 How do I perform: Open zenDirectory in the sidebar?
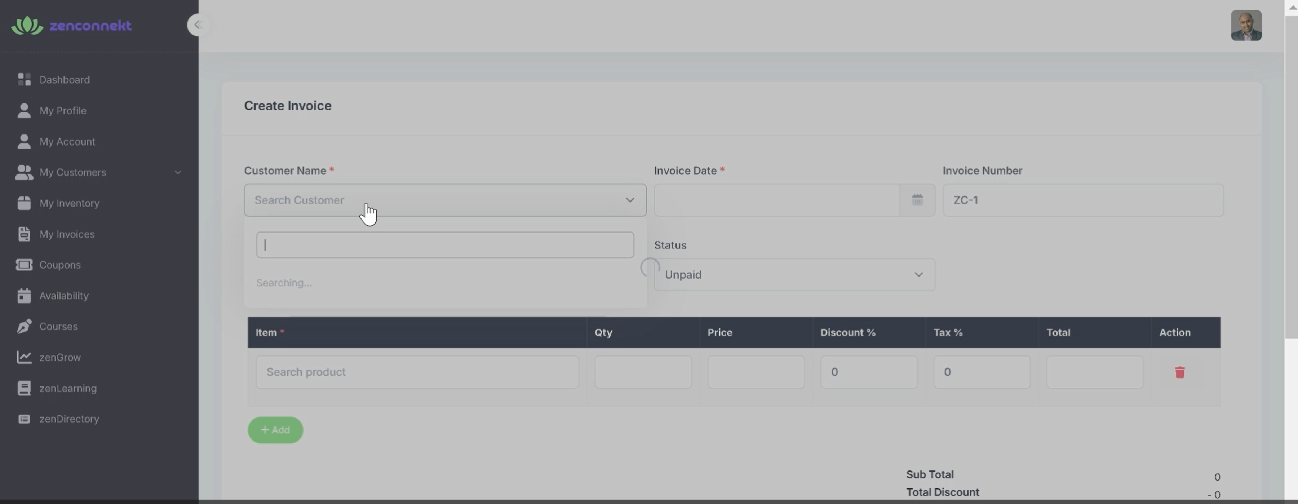[x=69, y=419]
